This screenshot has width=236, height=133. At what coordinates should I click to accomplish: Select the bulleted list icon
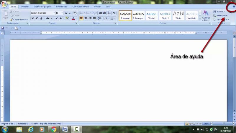(x=82, y=13)
